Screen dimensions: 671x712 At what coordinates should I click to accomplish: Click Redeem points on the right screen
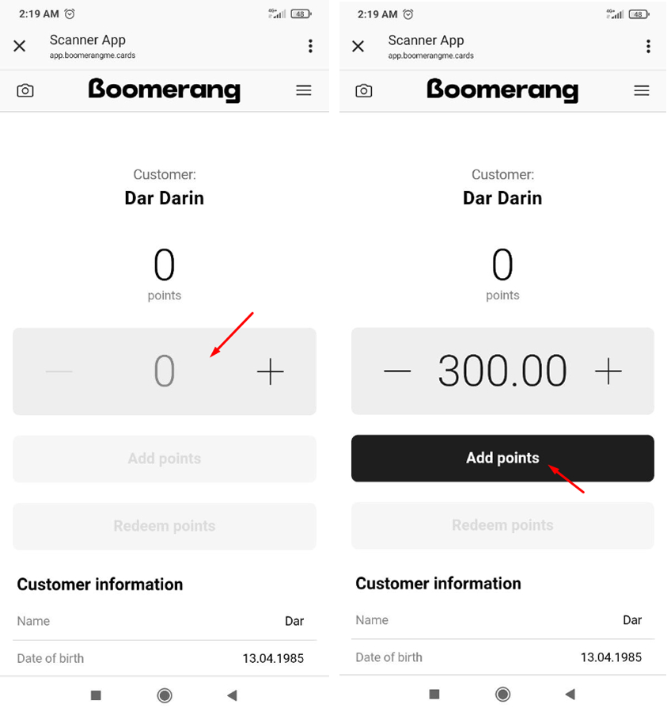click(x=502, y=525)
